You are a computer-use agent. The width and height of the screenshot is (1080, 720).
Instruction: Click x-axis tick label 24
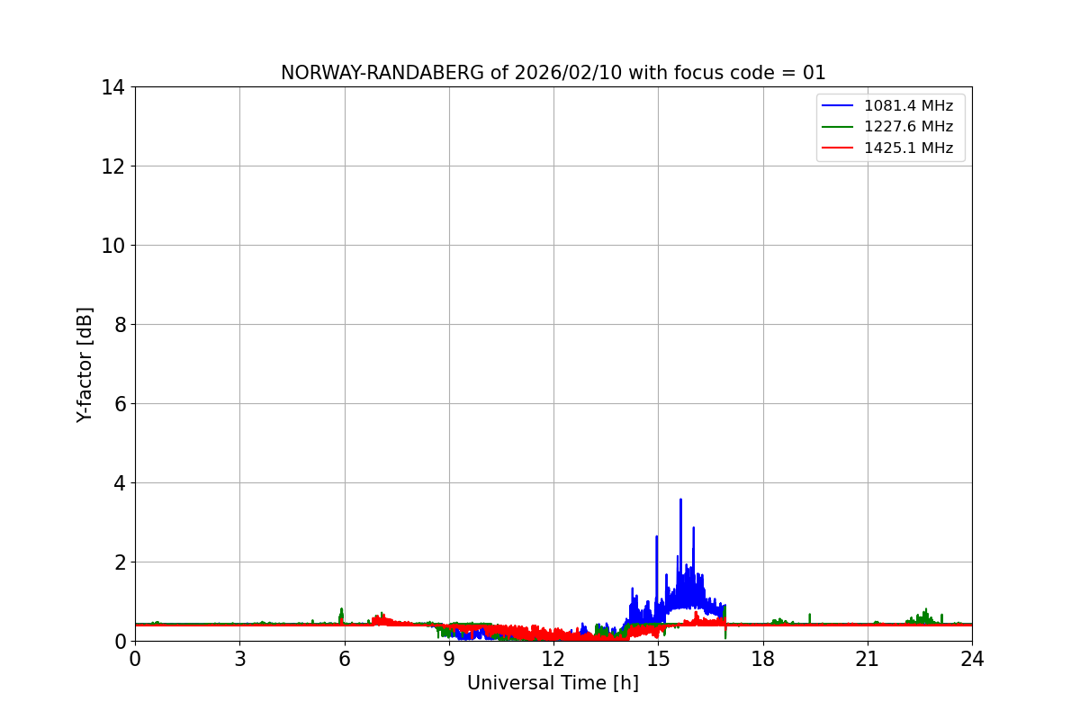click(x=972, y=659)
